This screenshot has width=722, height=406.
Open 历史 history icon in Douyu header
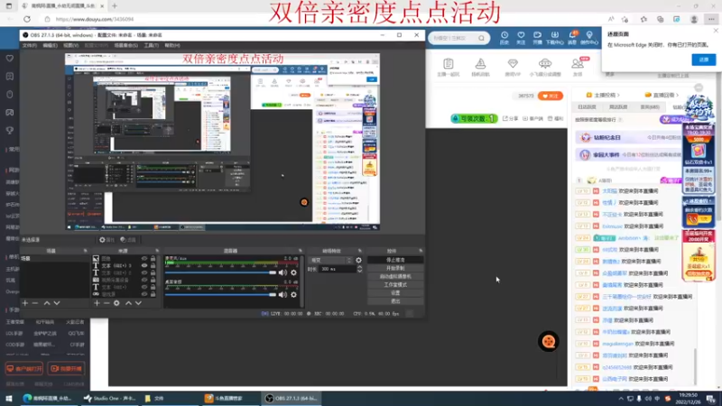click(x=504, y=38)
